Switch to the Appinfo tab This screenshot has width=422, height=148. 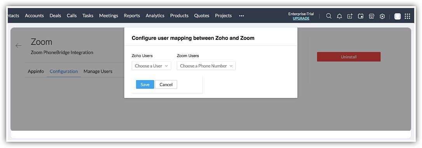[36, 71]
